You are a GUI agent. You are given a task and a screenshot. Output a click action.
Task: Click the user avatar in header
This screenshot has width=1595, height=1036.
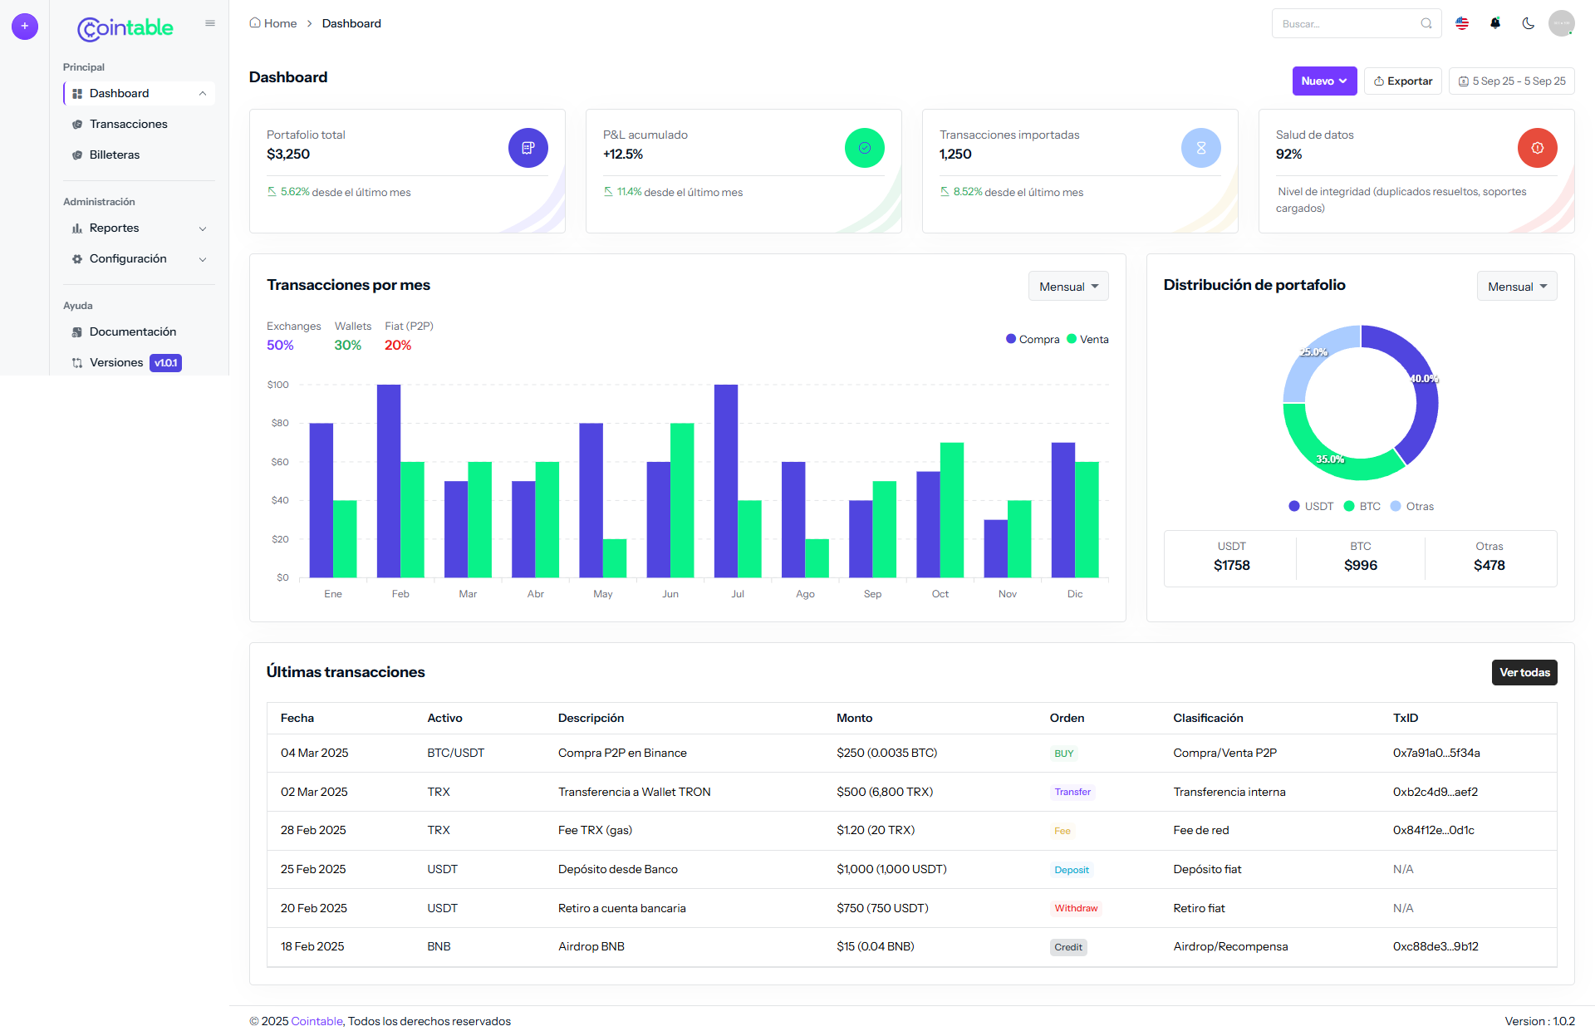pyautogui.click(x=1561, y=23)
